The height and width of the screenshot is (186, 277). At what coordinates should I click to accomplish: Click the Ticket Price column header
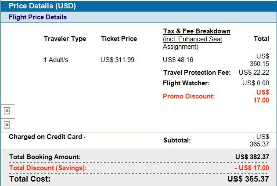click(x=119, y=39)
